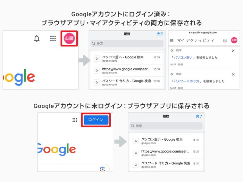Open the hamburger menu in My Activity
The width and height of the screenshot is (243, 182).
[x=171, y=41]
